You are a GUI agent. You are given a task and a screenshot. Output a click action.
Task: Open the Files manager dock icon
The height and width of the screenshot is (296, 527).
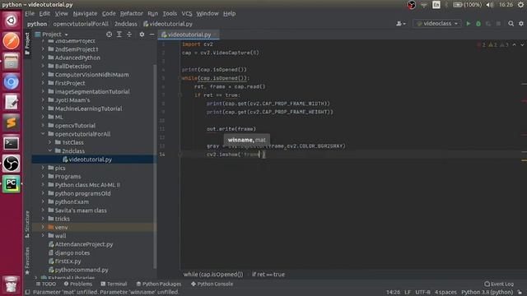11,62
